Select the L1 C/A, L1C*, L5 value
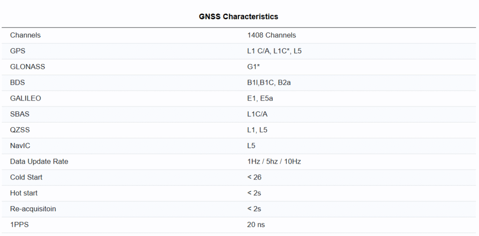The image size is (479, 236). click(x=274, y=51)
